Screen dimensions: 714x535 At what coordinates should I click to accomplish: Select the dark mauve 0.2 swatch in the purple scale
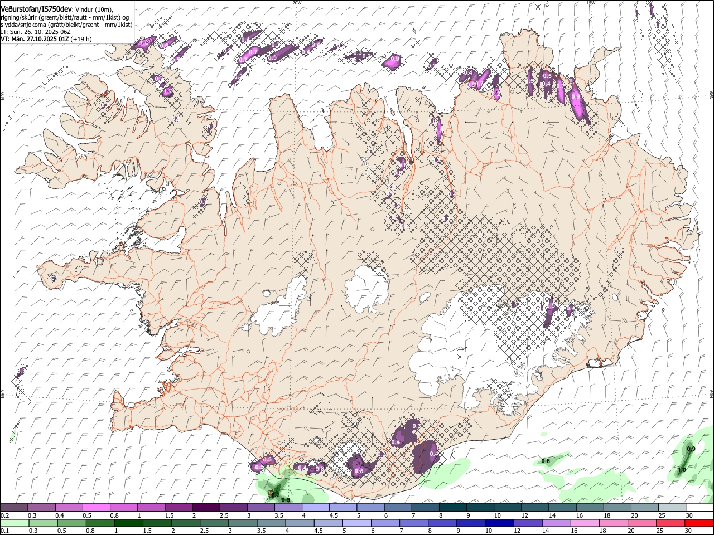tap(14, 508)
